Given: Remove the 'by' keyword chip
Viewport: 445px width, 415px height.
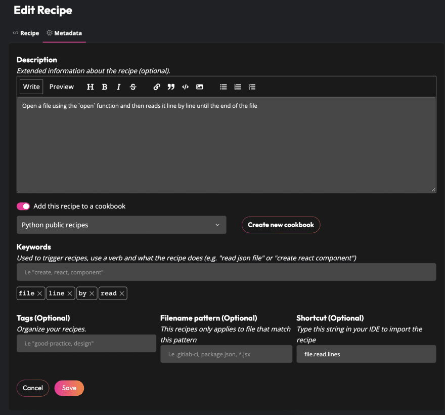Looking at the screenshot, I should (92, 294).
